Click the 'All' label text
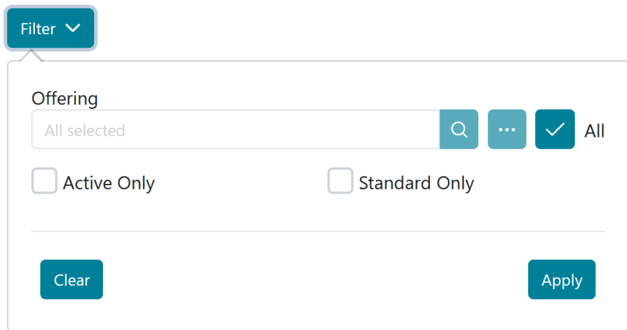This screenshot has width=627, height=330. click(x=594, y=131)
